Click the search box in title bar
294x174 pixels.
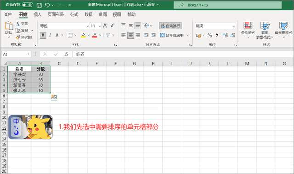pos(227,5)
